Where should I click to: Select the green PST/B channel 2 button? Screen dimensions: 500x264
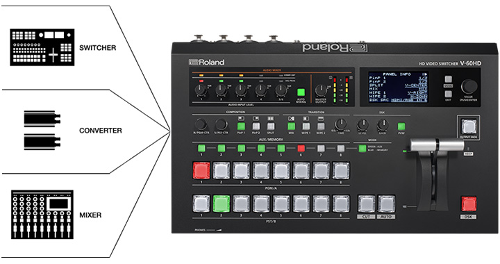click(x=222, y=204)
